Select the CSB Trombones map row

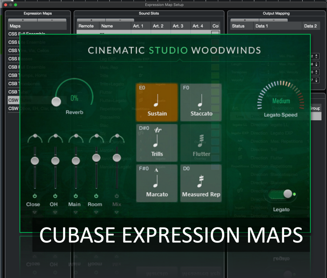point(37,83)
